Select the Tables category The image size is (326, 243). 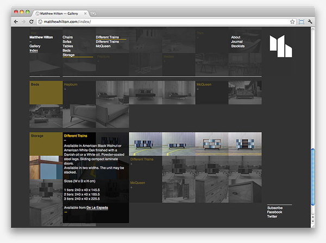point(68,46)
